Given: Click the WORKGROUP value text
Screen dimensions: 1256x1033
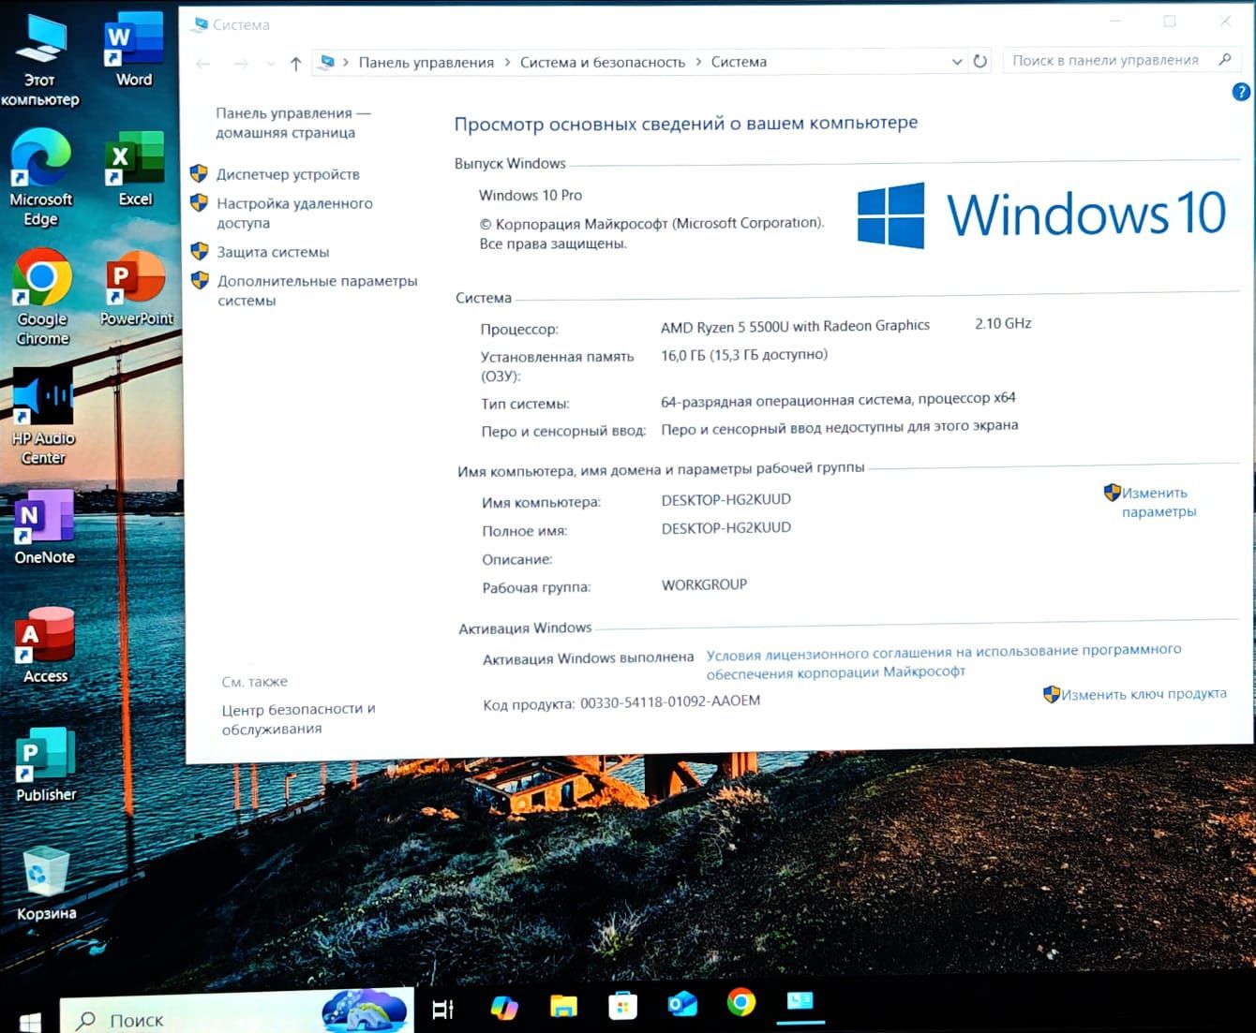Looking at the screenshot, I should (x=704, y=584).
